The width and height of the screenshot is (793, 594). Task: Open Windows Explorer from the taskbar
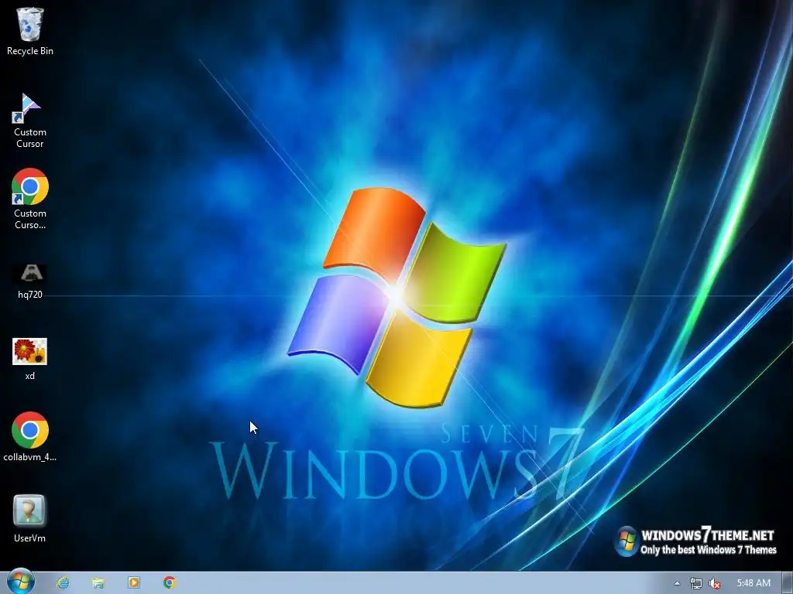98,583
